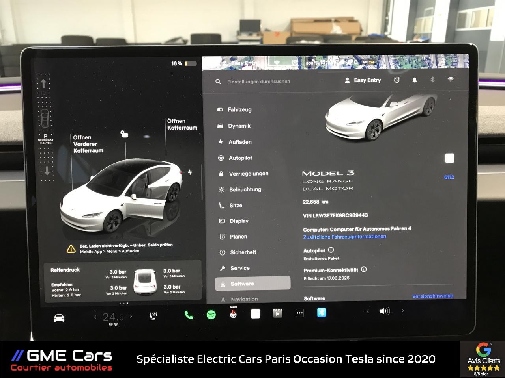Viewport: 505px width, 378px height.
Task: Open notifications bell icon
Action: pos(415,80)
